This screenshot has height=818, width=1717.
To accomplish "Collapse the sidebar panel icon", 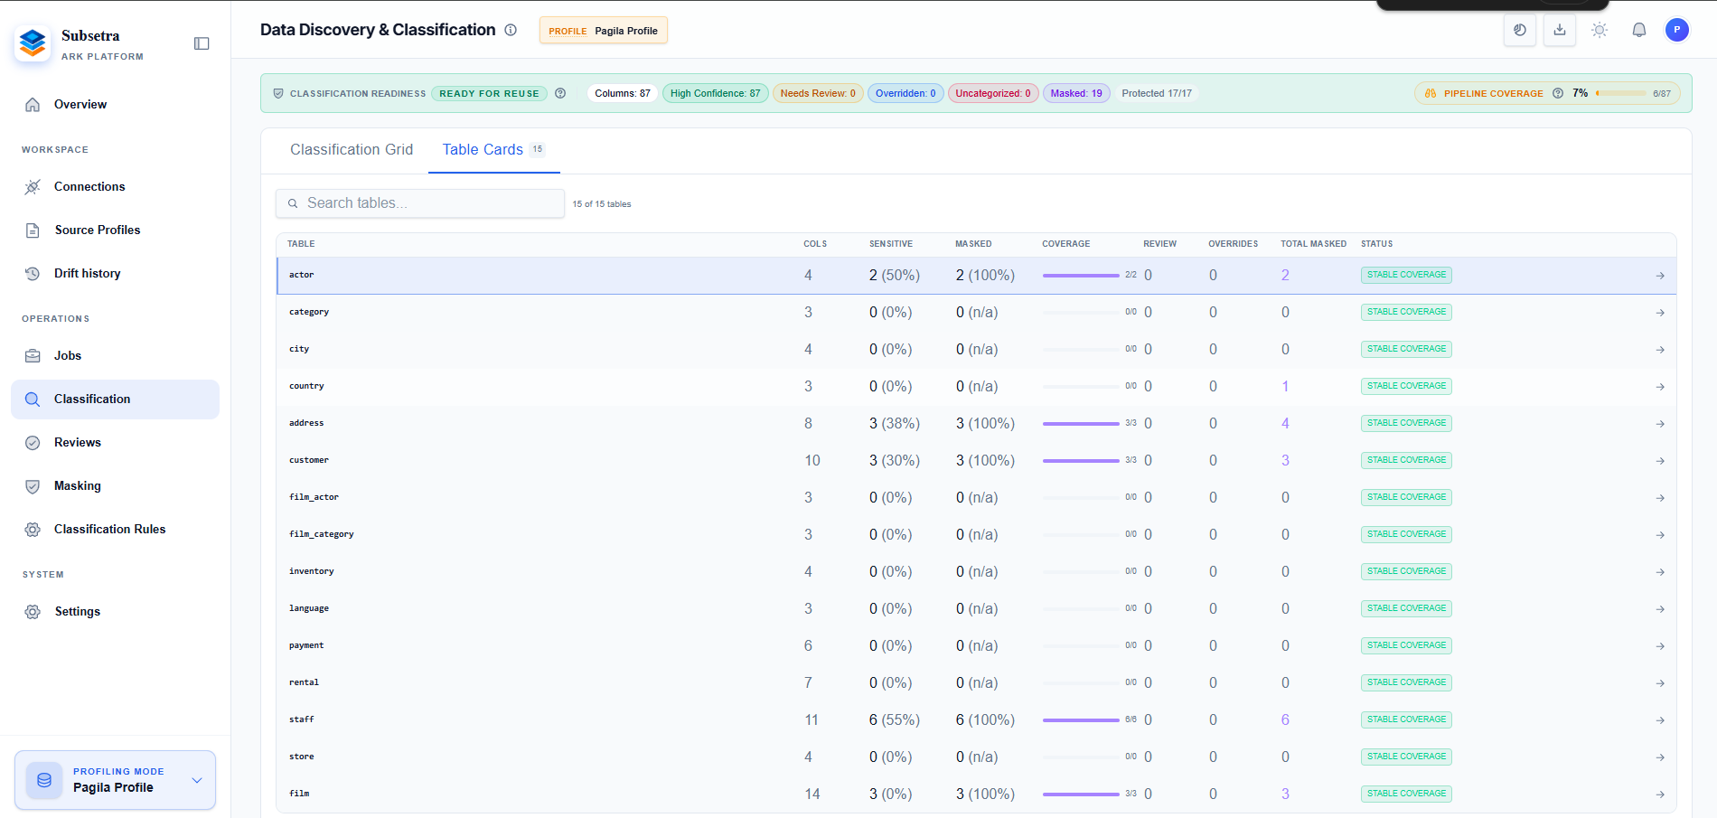I will tap(202, 43).
